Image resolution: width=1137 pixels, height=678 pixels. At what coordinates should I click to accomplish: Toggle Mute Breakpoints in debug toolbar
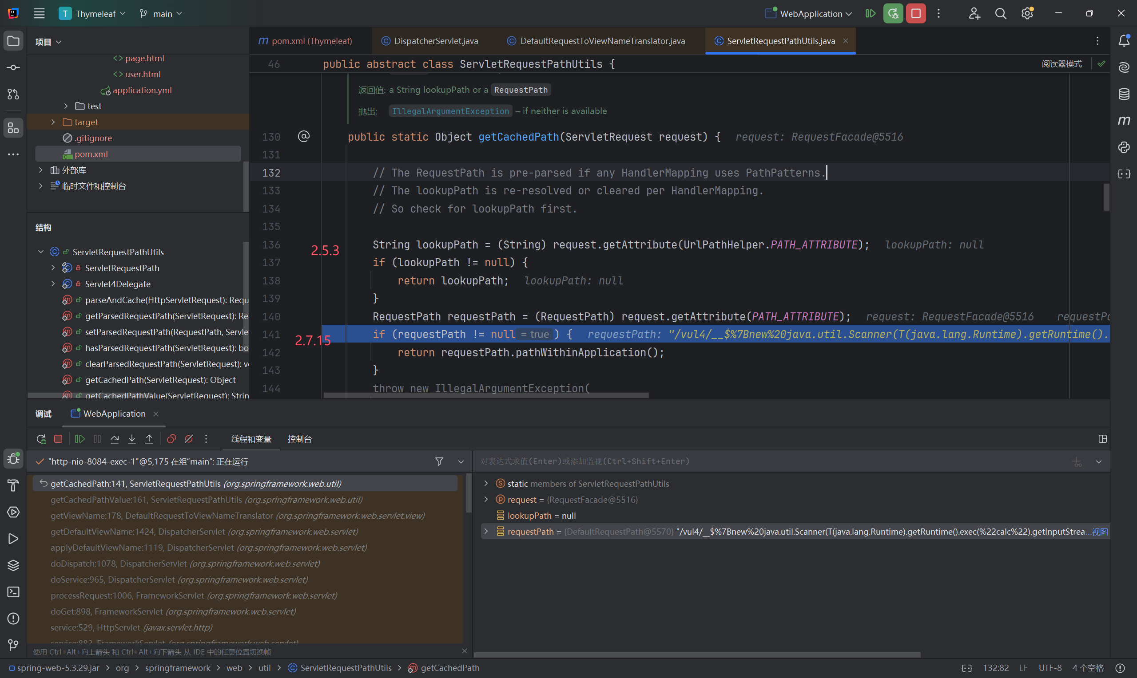pyautogui.click(x=189, y=439)
